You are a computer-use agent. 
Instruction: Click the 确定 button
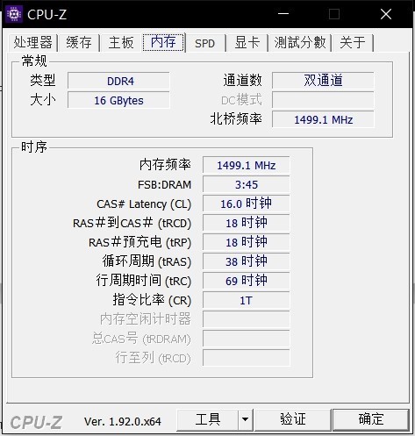[x=371, y=420]
